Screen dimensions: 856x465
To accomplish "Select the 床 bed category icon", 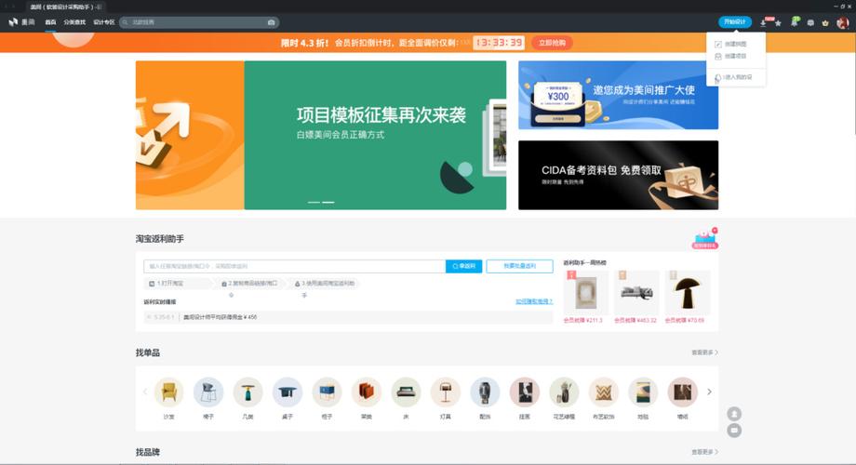I will coord(406,392).
